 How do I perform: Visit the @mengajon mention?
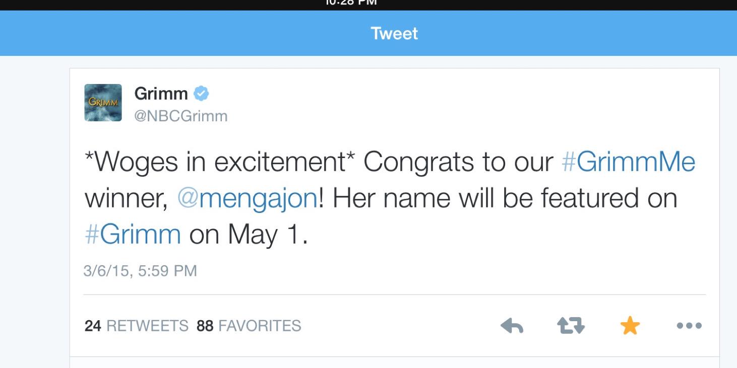tap(247, 199)
